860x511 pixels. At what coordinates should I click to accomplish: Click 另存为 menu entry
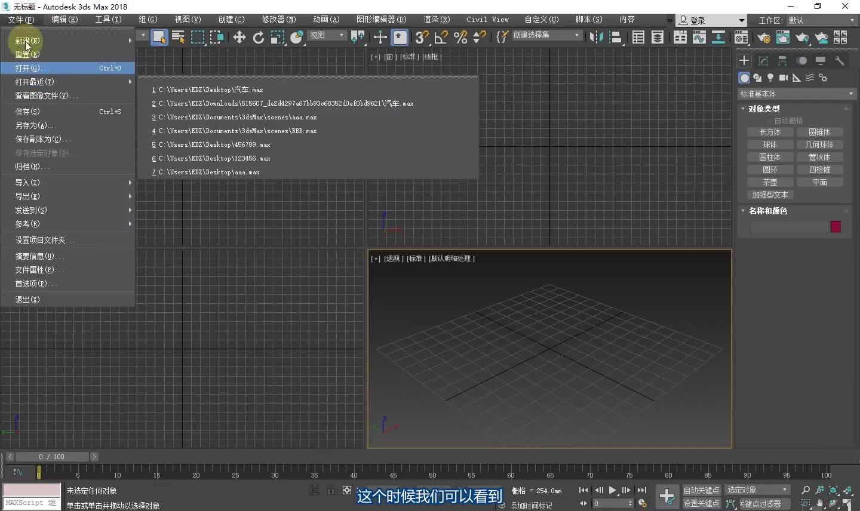(x=67, y=125)
